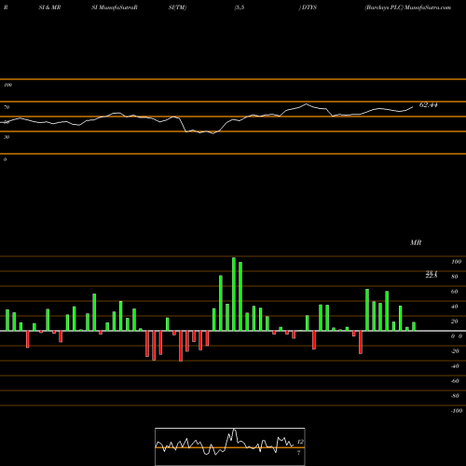Click the 22.5 value label
The image size is (466, 466).
pos(432,276)
